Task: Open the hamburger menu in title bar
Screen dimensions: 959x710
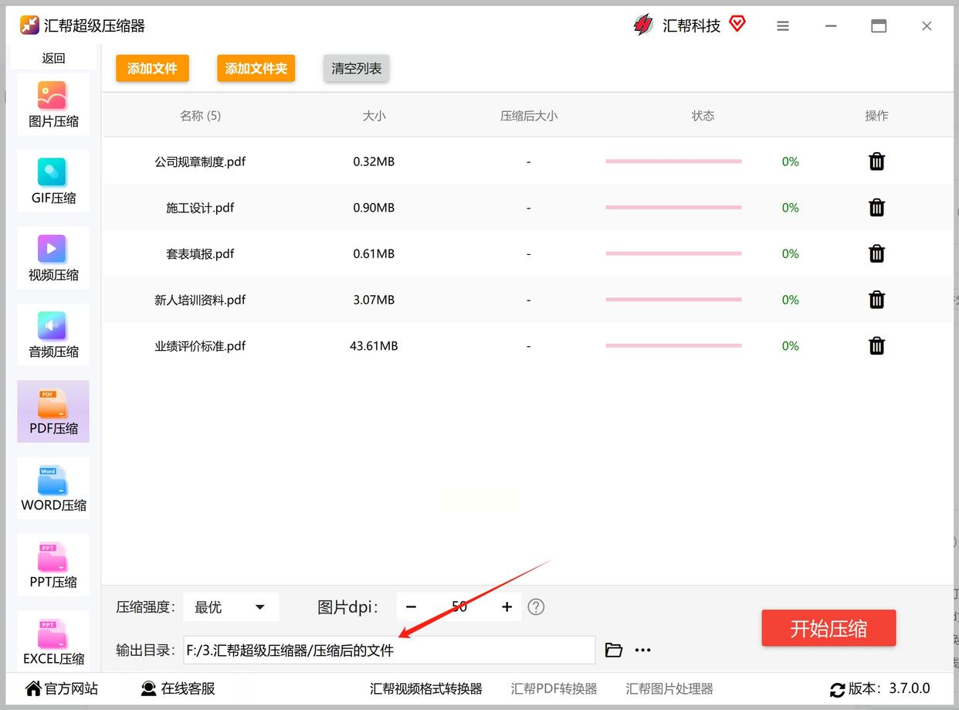Action: tap(783, 26)
